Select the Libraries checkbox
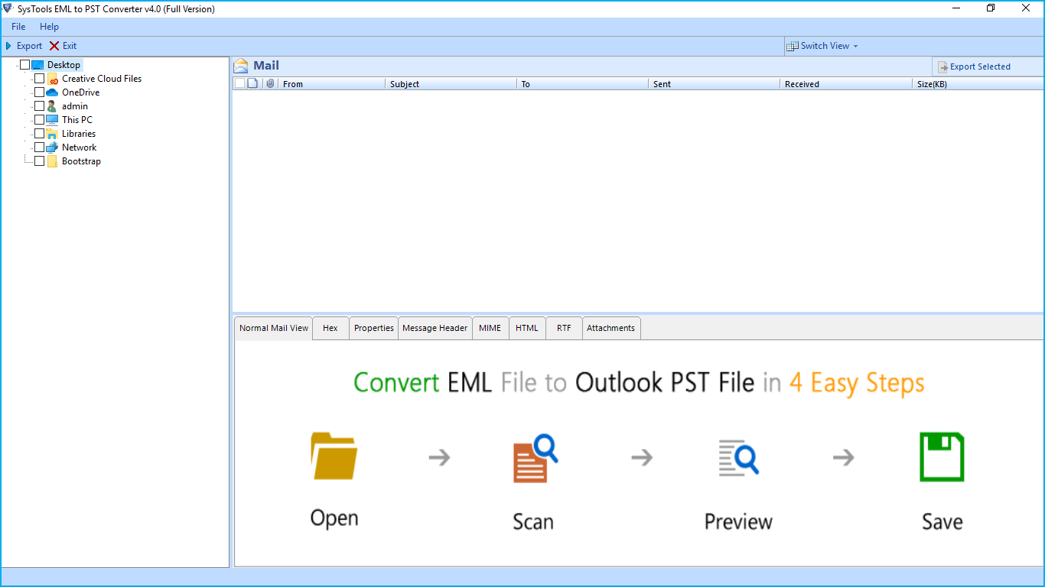This screenshot has width=1045, height=587. 40,134
